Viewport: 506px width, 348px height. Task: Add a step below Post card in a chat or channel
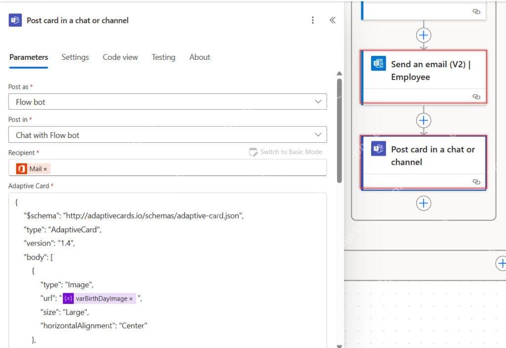pos(423,203)
